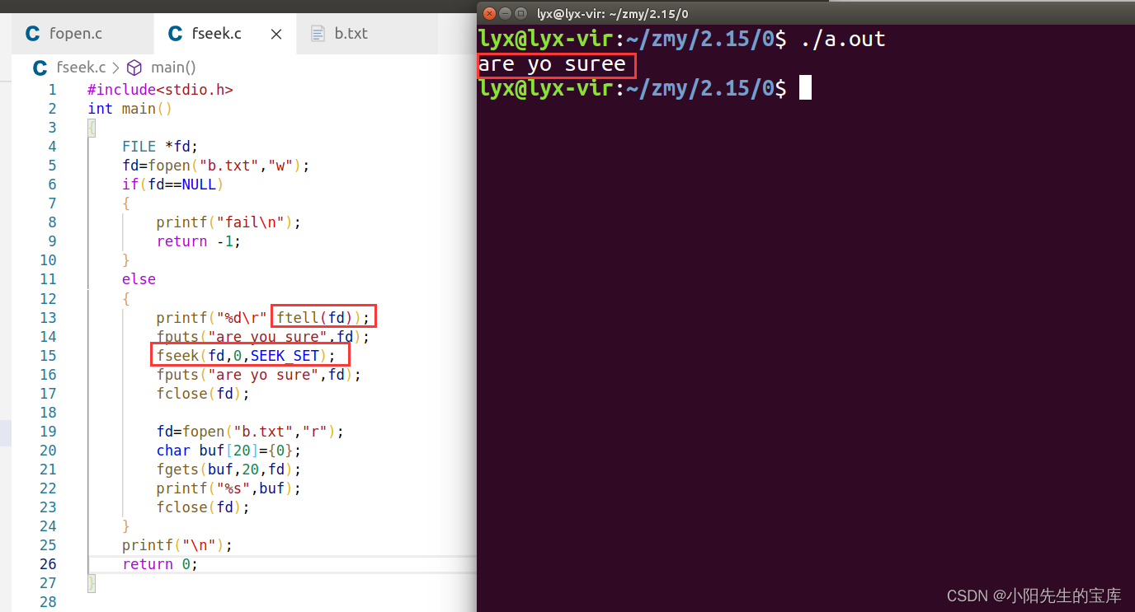
Task: Click the printf("fail\n") line
Action: tap(228, 222)
